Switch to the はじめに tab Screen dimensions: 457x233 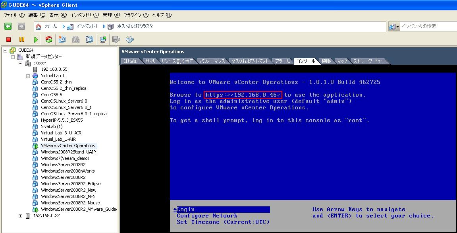pyautogui.click(x=131, y=61)
